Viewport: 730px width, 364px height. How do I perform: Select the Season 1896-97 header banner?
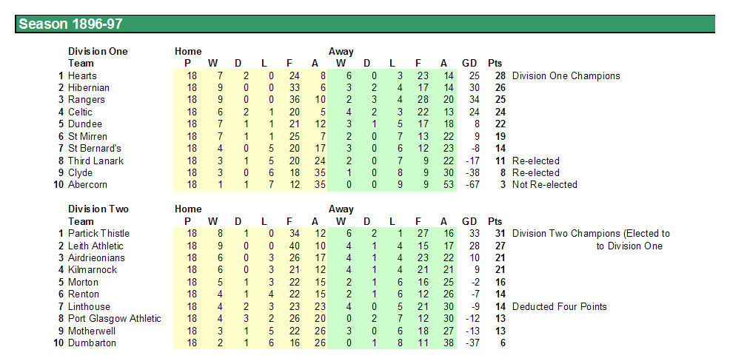pos(365,24)
